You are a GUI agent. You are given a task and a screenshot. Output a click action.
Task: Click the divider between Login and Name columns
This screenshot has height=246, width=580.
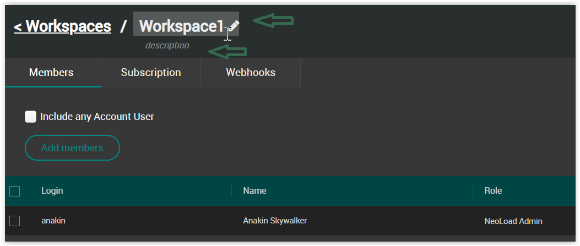point(232,191)
